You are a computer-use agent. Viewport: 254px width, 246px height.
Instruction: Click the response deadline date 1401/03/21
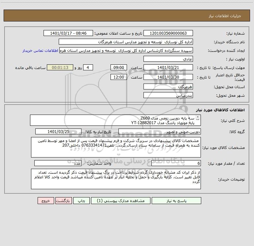168,67
